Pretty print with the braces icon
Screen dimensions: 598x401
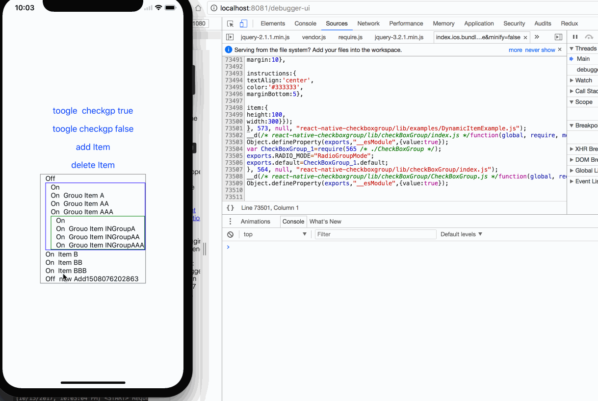coord(230,208)
